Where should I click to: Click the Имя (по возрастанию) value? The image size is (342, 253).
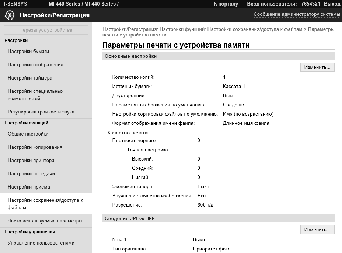(248, 114)
